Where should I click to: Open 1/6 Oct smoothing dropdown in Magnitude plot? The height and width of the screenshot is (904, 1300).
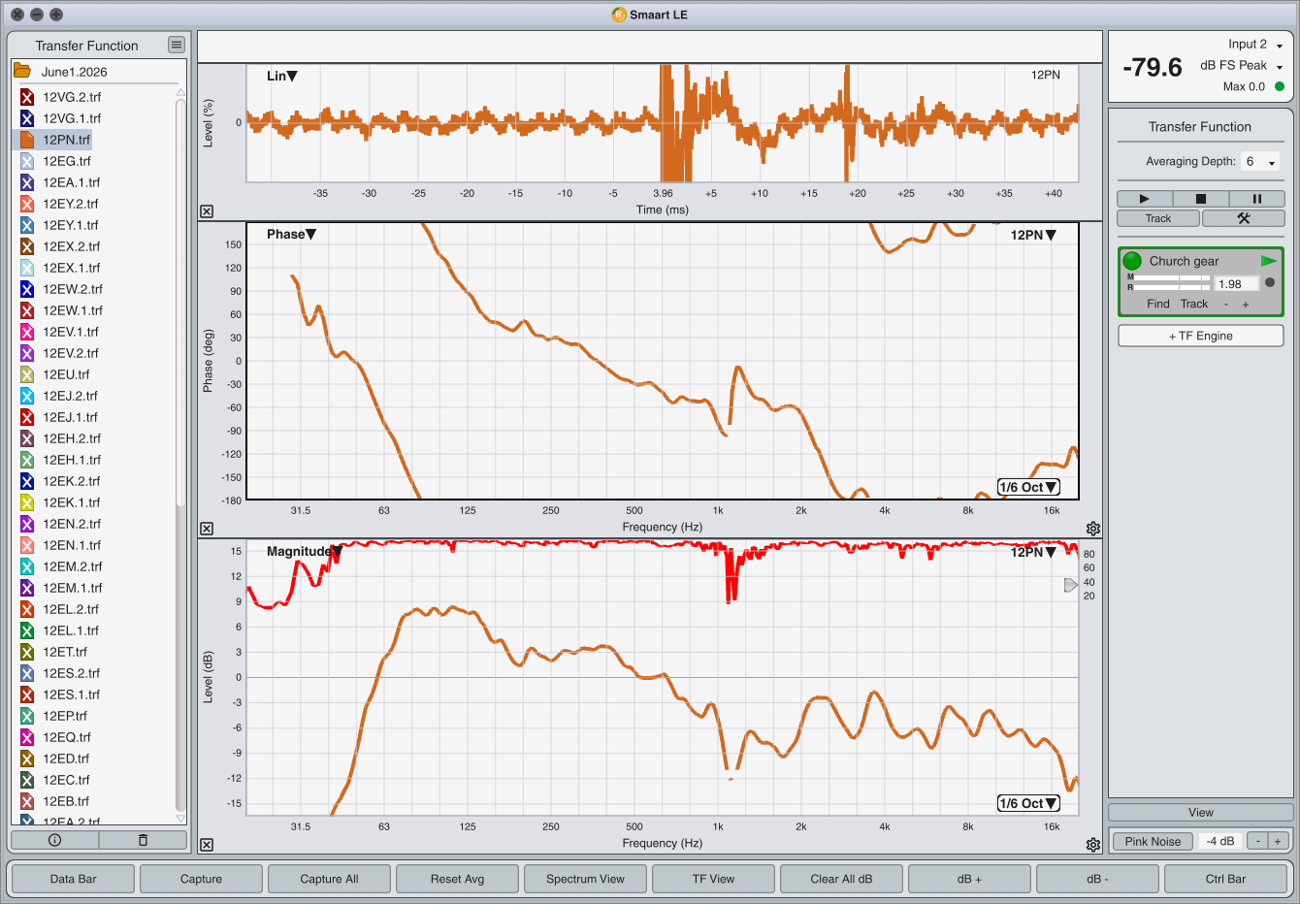(1028, 803)
